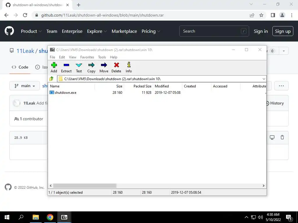Open the 7-Zip File menu
298x223 pixels.
[x=52, y=57]
